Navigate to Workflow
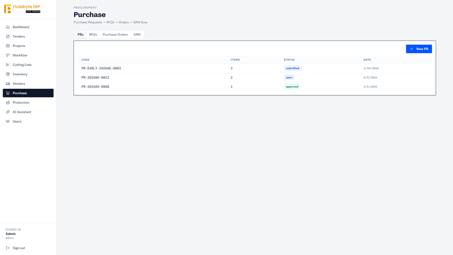 coord(28,55)
